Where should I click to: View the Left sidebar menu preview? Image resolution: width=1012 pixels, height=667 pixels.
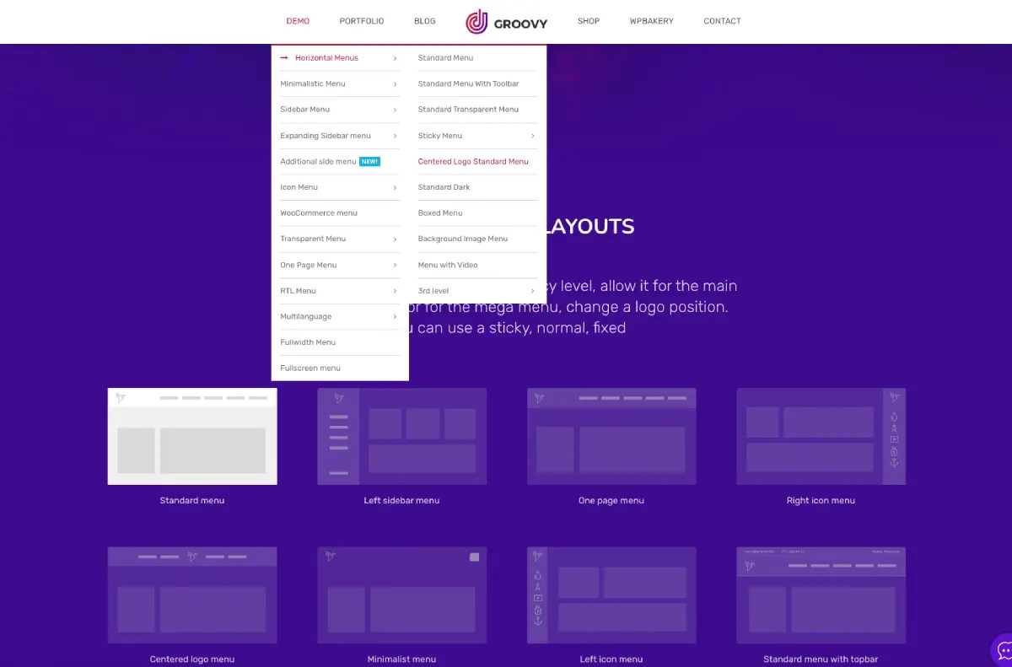coord(401,436)
